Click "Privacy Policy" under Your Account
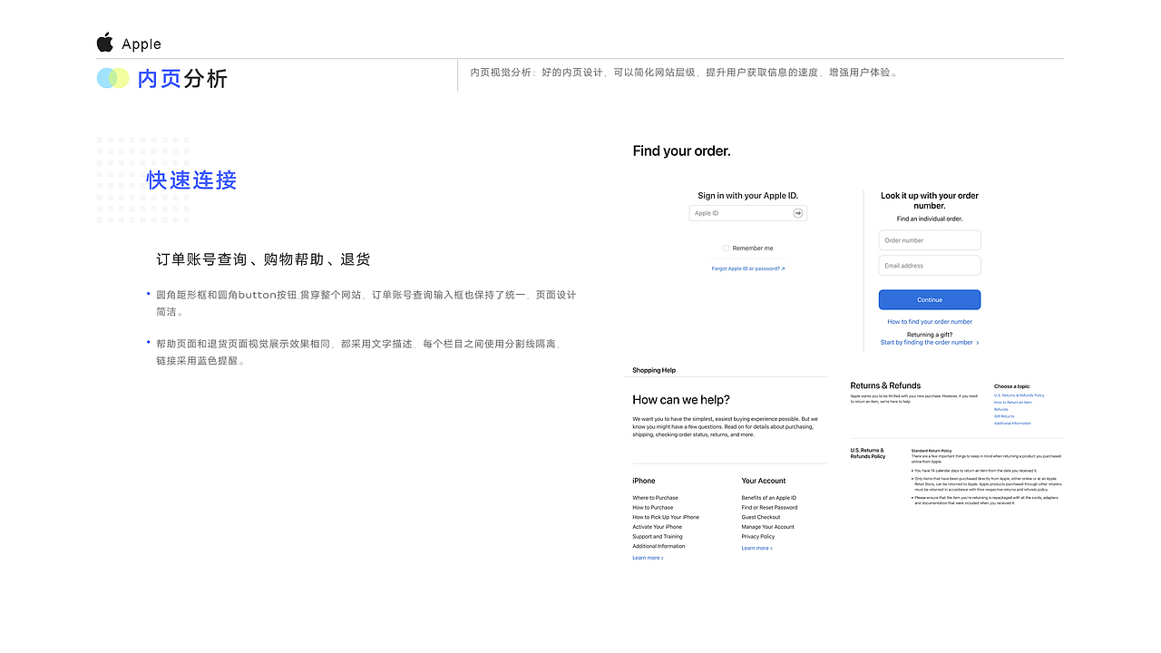 pyautogui.click(x=756, y=536)
